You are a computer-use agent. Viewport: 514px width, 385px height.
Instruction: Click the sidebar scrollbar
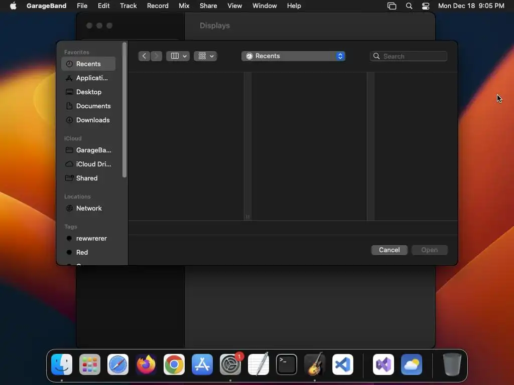[124, 110]
